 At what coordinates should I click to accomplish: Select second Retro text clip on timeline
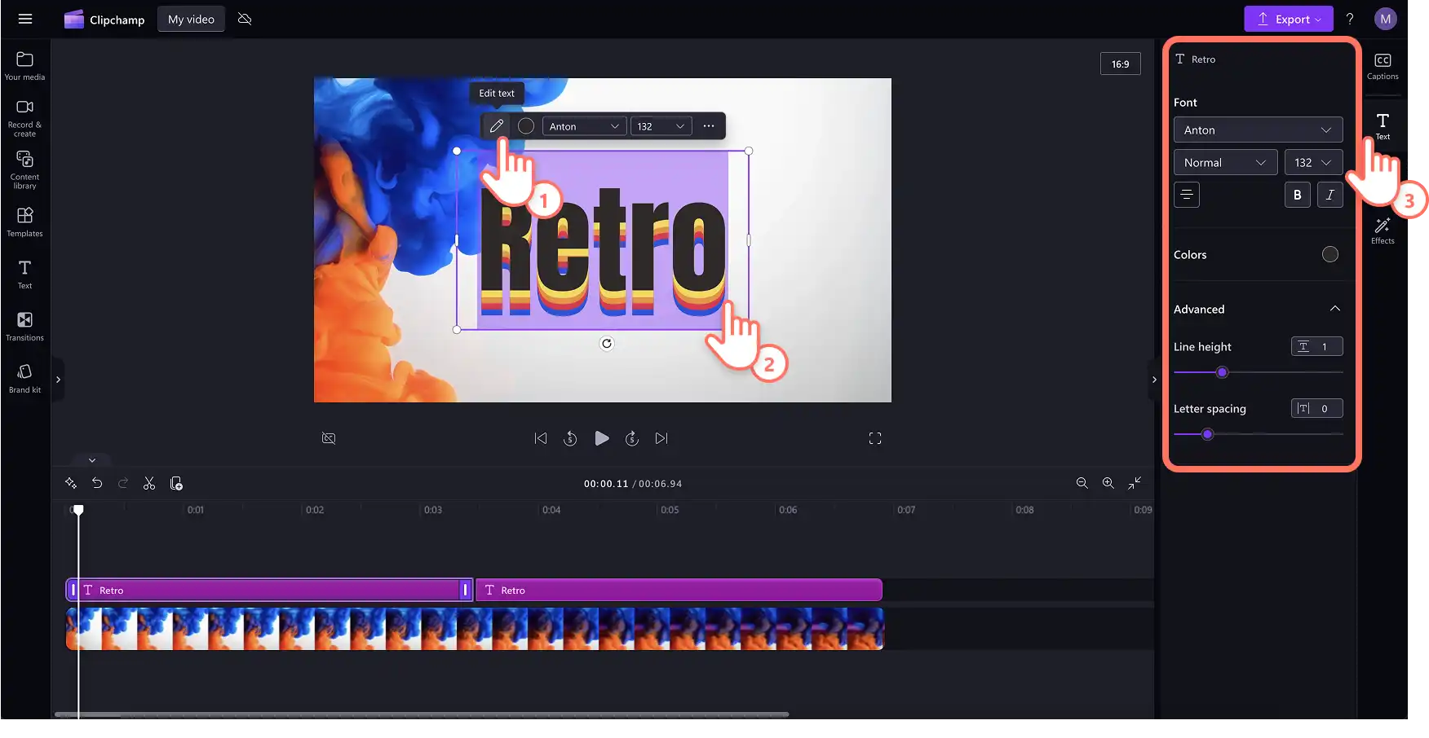679,590
